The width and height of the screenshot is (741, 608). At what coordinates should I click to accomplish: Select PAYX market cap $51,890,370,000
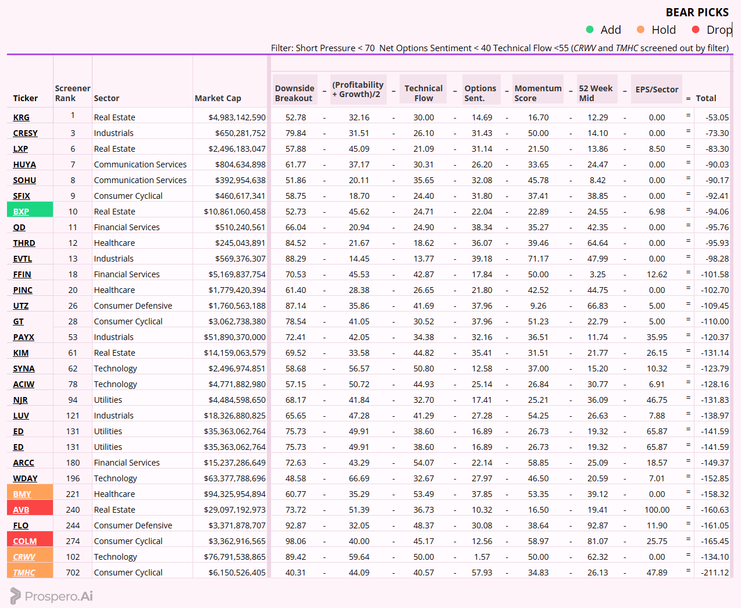[234, 337]
